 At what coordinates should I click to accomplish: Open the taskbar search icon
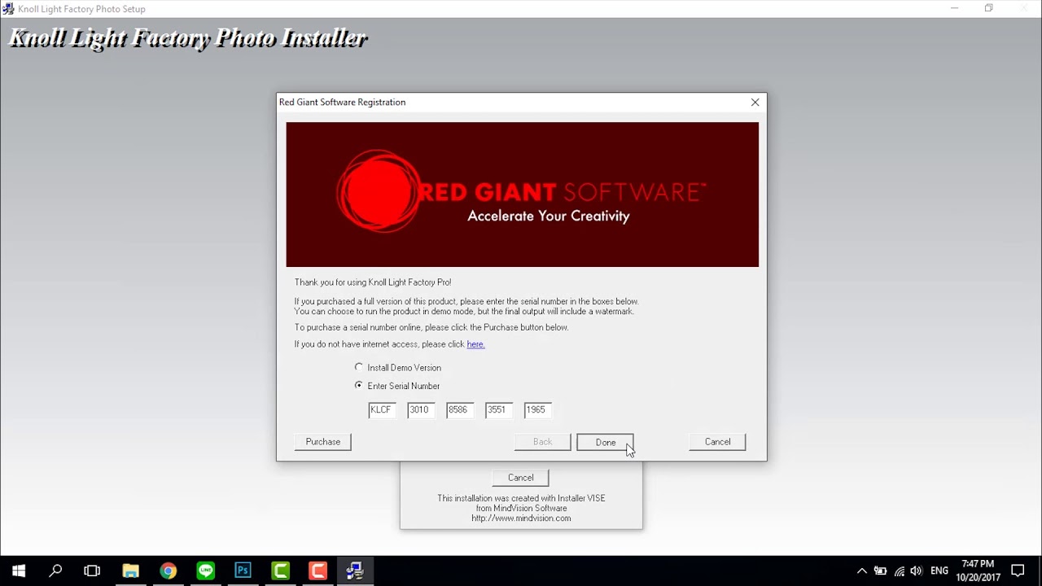coord(55,571)
